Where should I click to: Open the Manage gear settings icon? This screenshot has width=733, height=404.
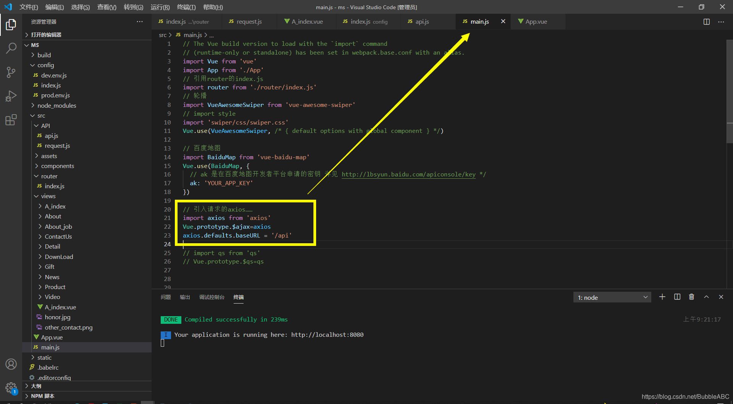[x=11, y=388]
